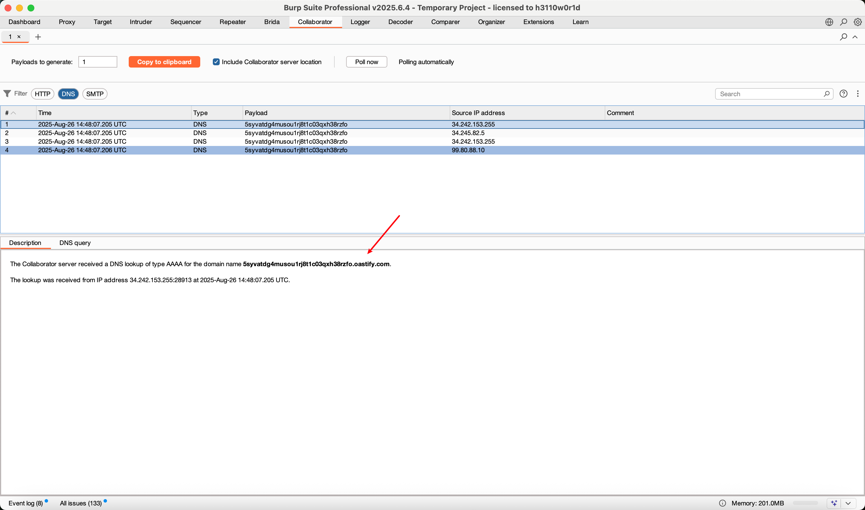Sort by the Comment column header
The height and width of the screenshot is (510, 865).
coord(734,113)
